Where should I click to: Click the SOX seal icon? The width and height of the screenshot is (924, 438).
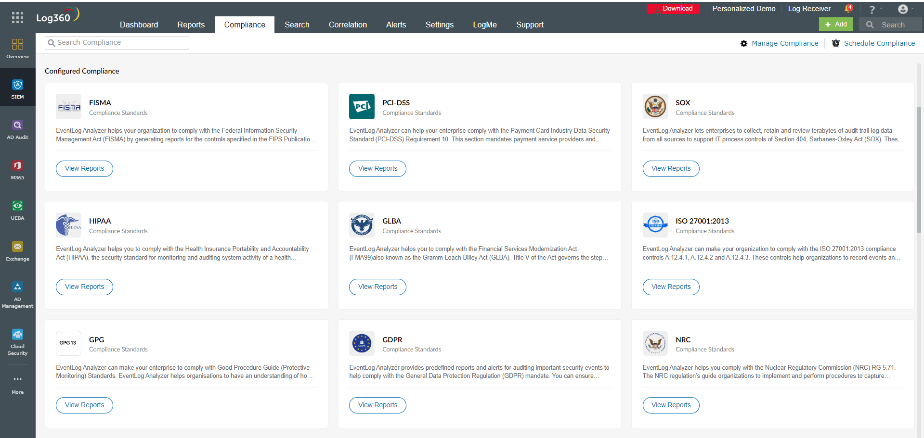(x=655, y=106)
